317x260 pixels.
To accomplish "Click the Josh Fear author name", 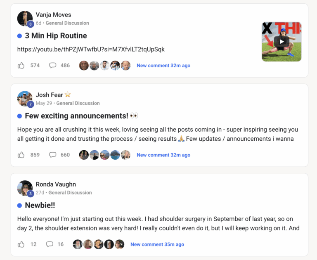I will (50, 95).
